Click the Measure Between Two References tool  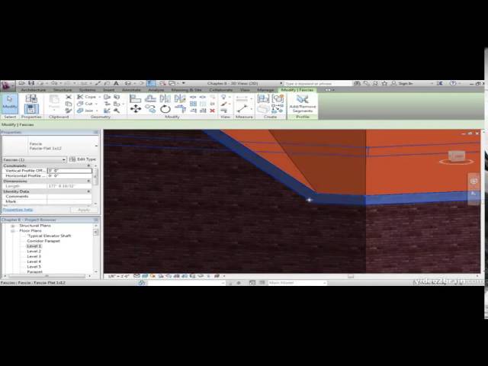coord(242,108)
